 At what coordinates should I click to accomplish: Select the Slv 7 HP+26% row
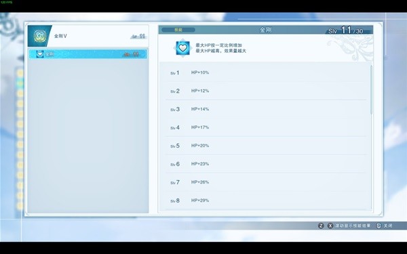[266, 182]
